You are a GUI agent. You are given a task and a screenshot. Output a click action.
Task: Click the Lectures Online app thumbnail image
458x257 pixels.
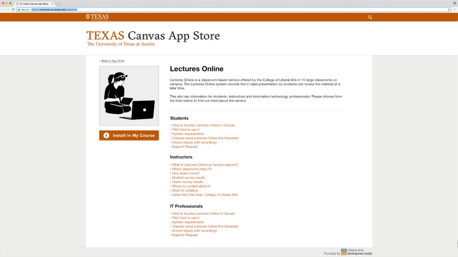pyautogui.click(x=129, y=96)
